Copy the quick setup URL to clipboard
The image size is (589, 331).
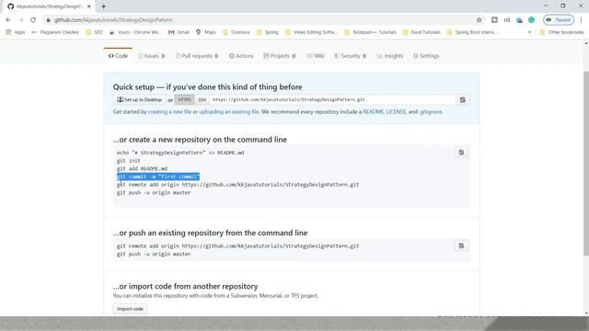pyautogui.click(x=463, y=100)
